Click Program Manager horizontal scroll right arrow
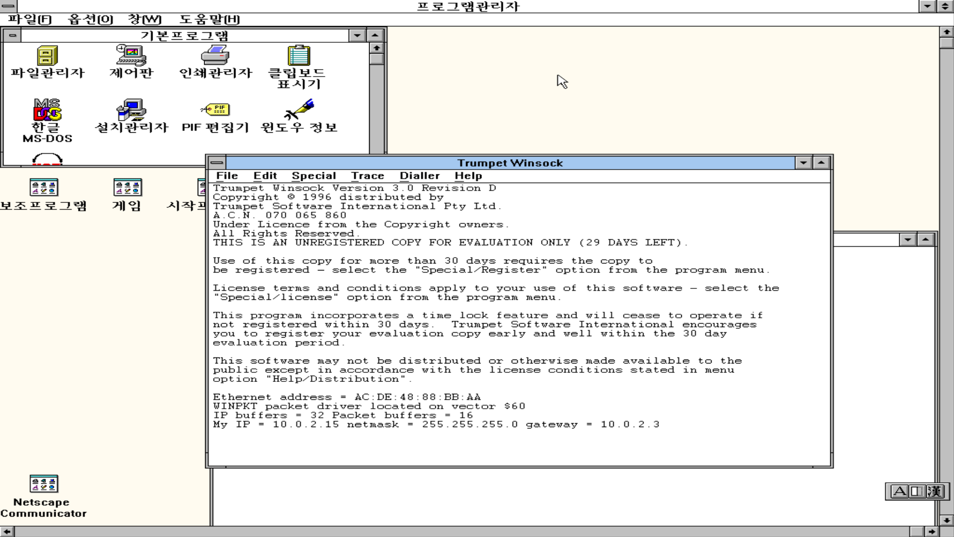 click(x=931, y=532)
